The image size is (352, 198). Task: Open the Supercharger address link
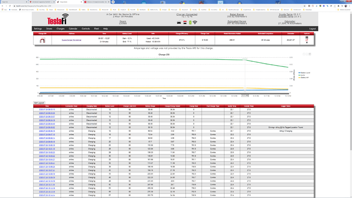(71, 40)
